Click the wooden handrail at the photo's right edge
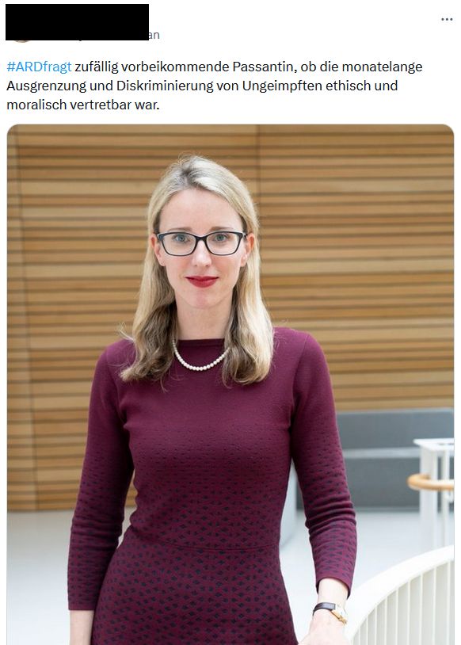Screen dimensions: 461x645 (431, 482)
